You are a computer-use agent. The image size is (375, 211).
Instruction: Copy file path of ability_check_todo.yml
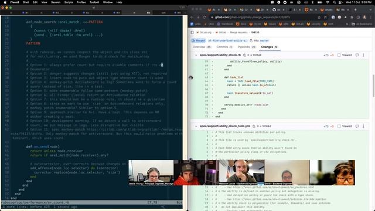coord(254,126)
